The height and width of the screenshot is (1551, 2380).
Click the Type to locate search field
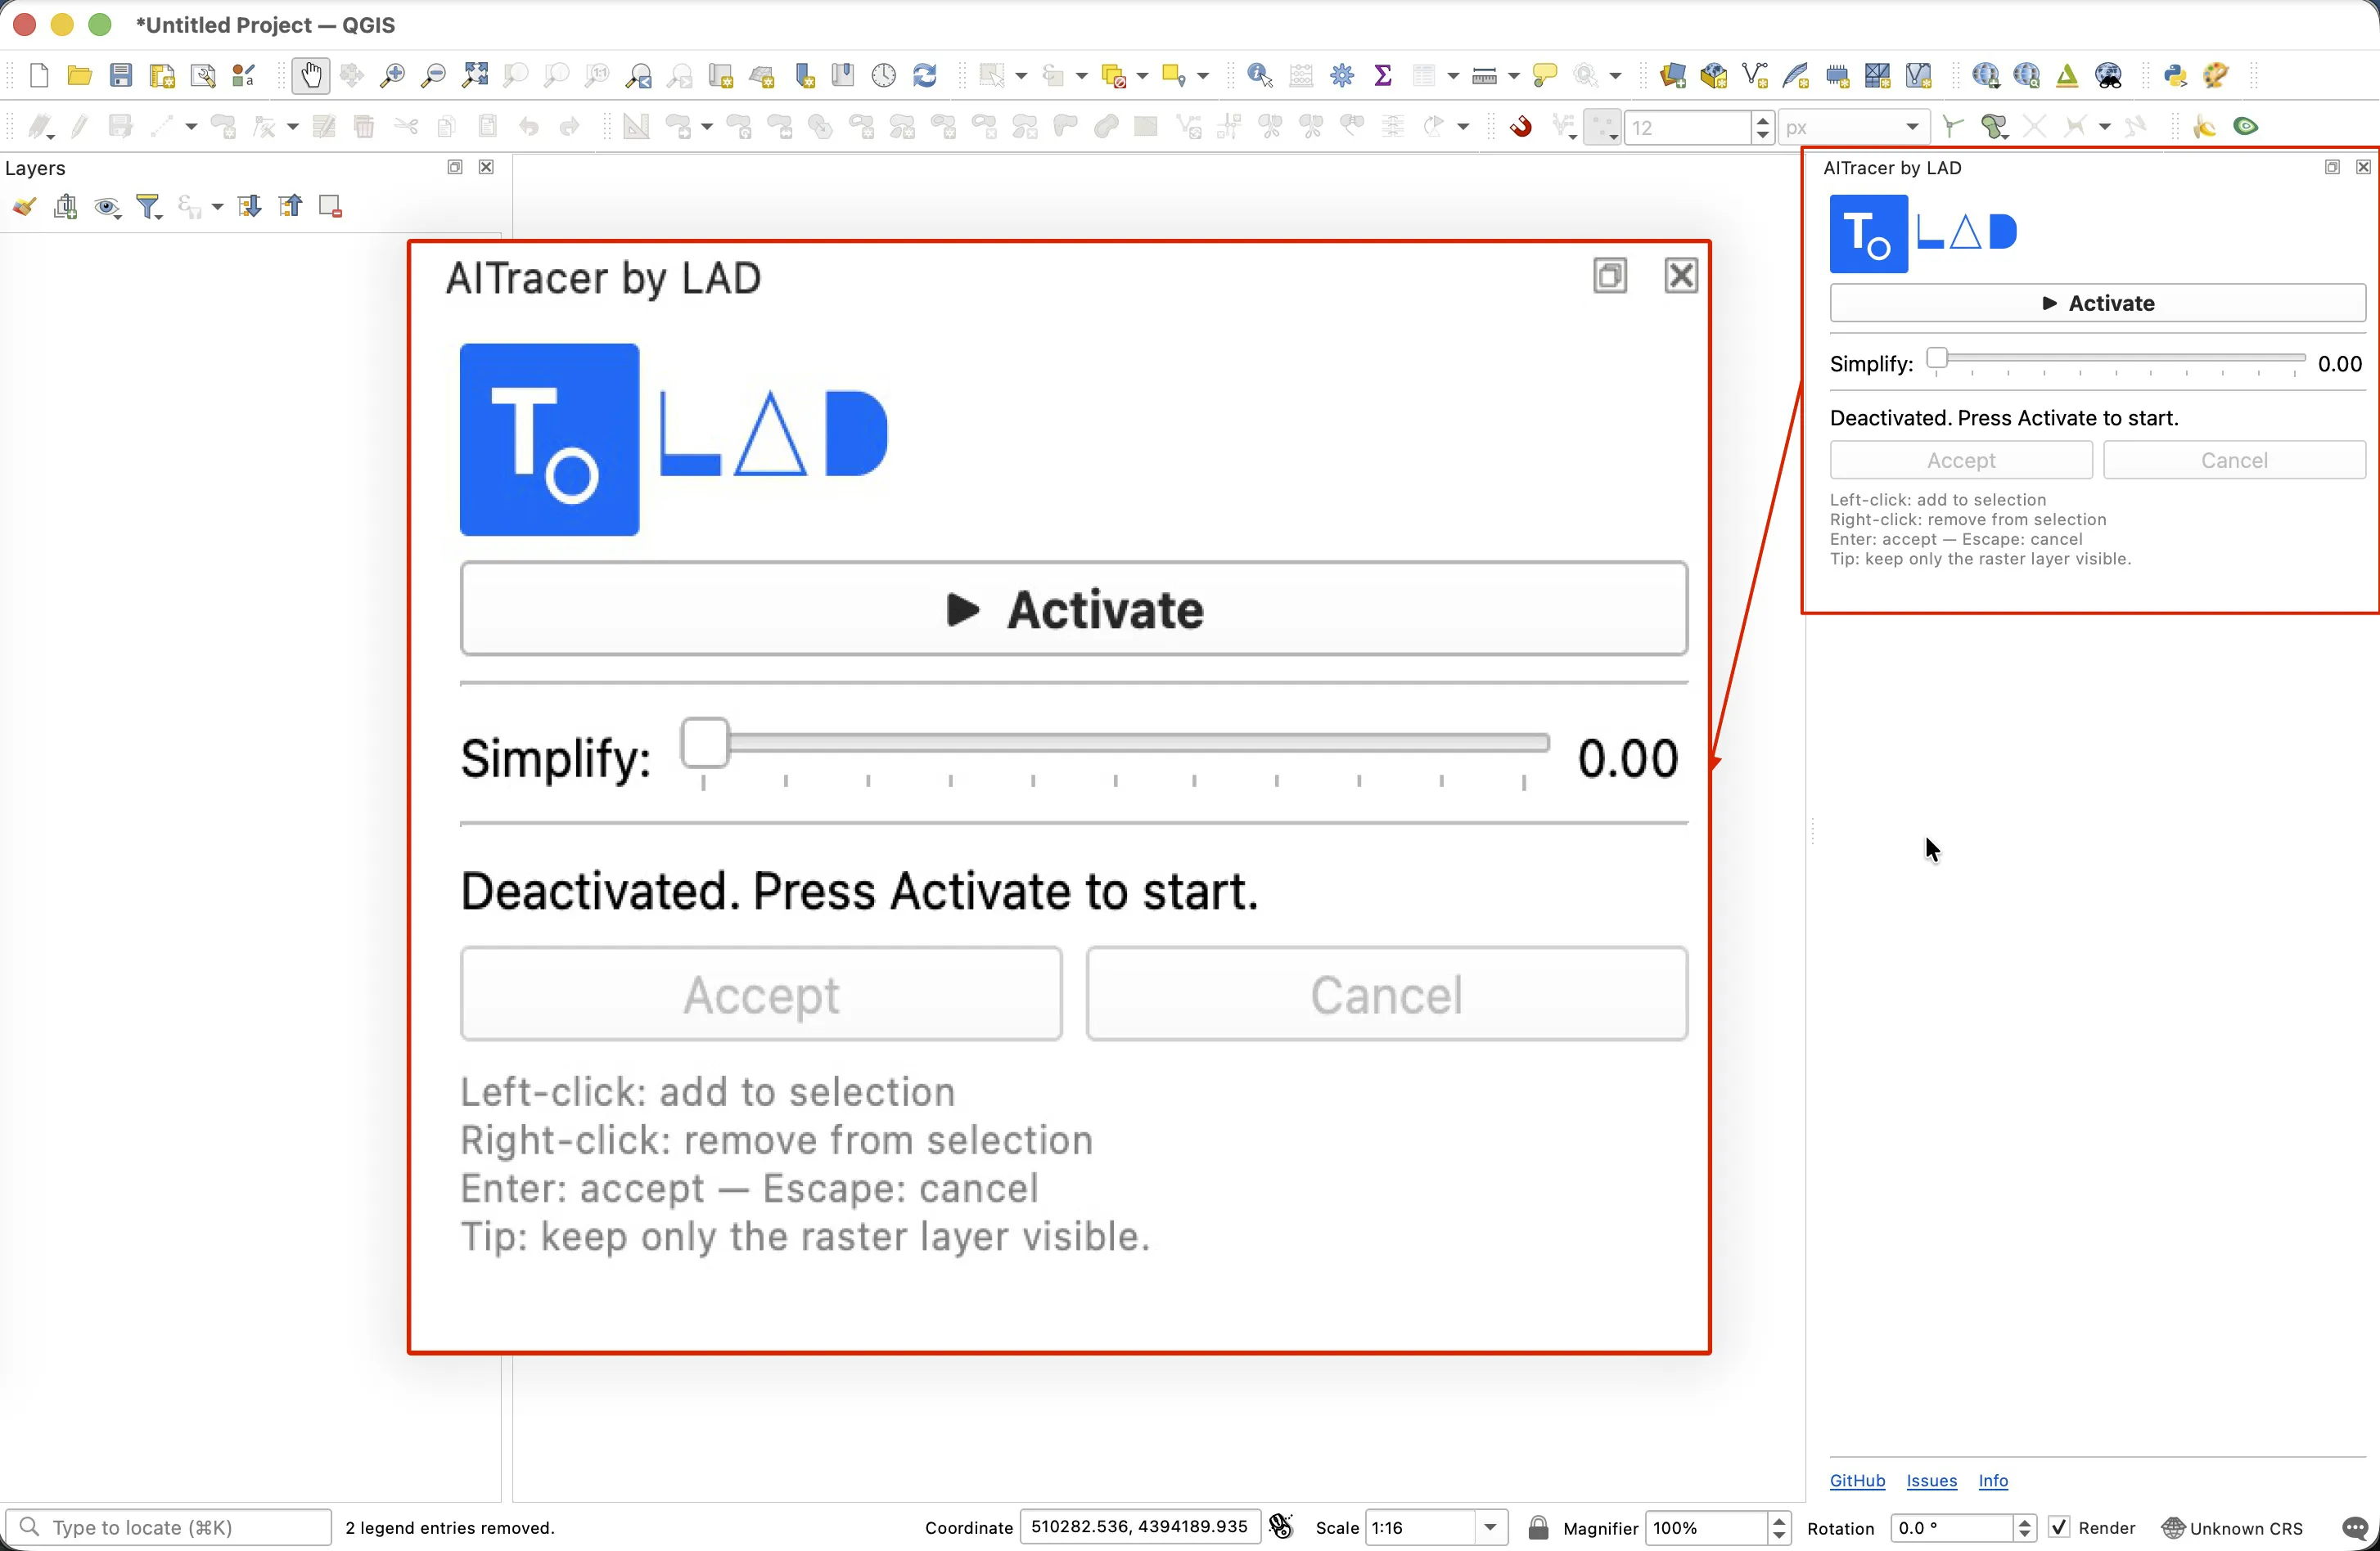tap(168, 1527)
